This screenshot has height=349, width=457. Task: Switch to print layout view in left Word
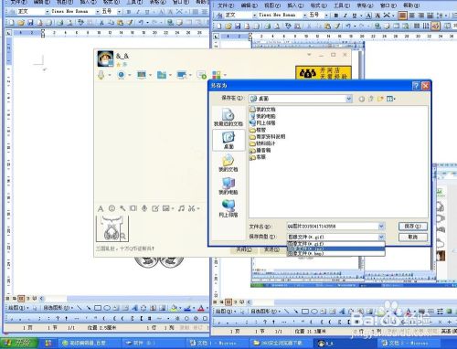pos(21,299)
